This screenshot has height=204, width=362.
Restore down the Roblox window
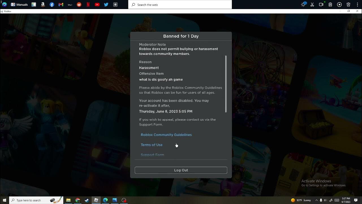coord(349,11)
